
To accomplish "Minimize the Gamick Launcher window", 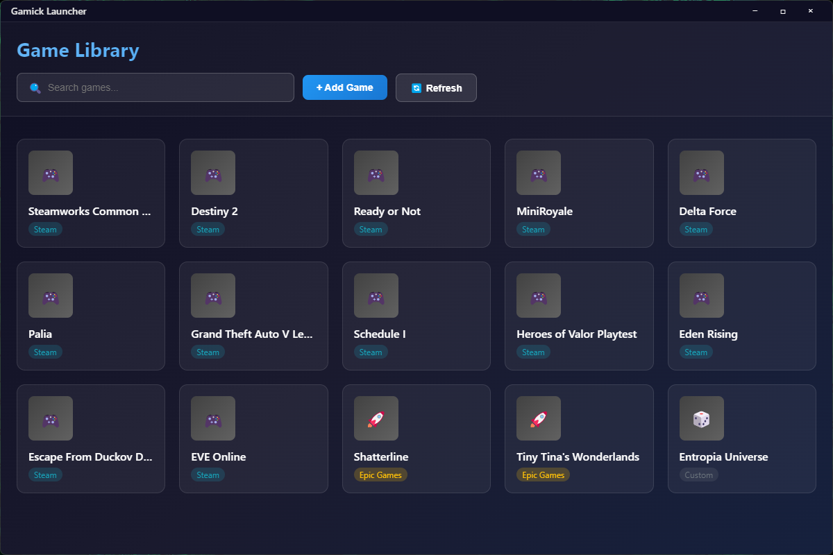I will pos(755,11).
